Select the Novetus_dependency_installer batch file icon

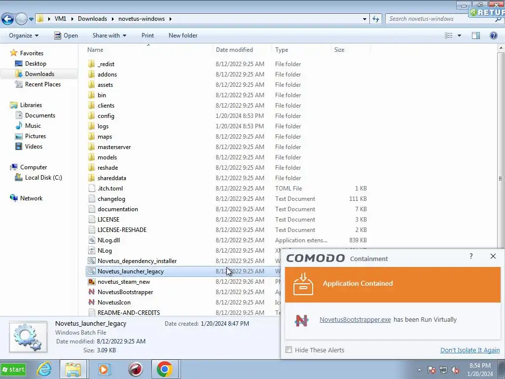tap(92, 261)
